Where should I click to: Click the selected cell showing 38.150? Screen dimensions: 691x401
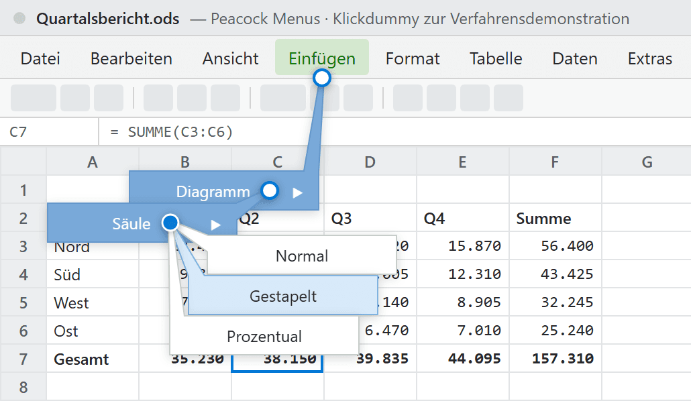coord(278,363)
